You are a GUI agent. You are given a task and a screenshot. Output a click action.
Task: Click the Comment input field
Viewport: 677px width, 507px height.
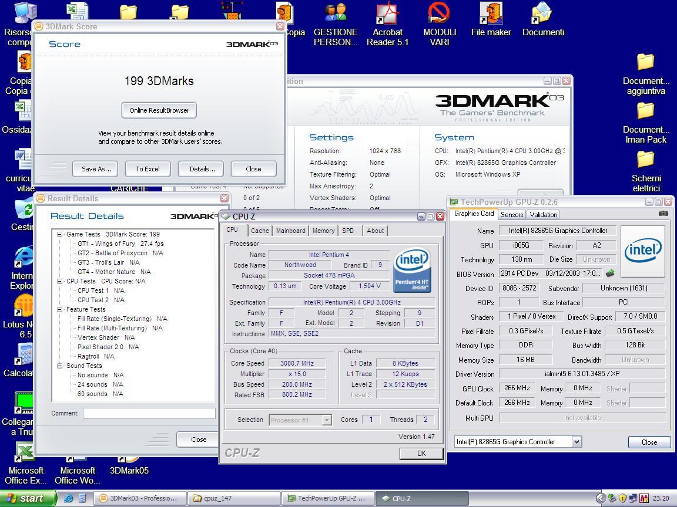[149, 414]
